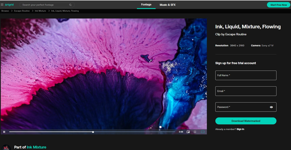Open the Escape Routine creator avatar
Viewport: 291px width, 150px height.
pyautogui.click(x=5, y=147)
